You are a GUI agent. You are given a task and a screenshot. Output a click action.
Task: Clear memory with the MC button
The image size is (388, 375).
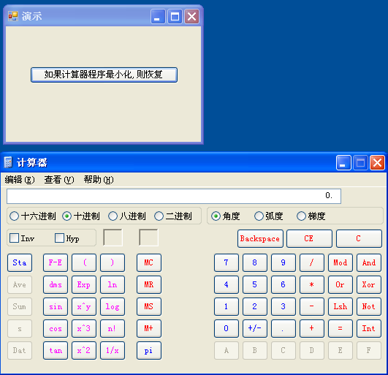coord(149,262)
